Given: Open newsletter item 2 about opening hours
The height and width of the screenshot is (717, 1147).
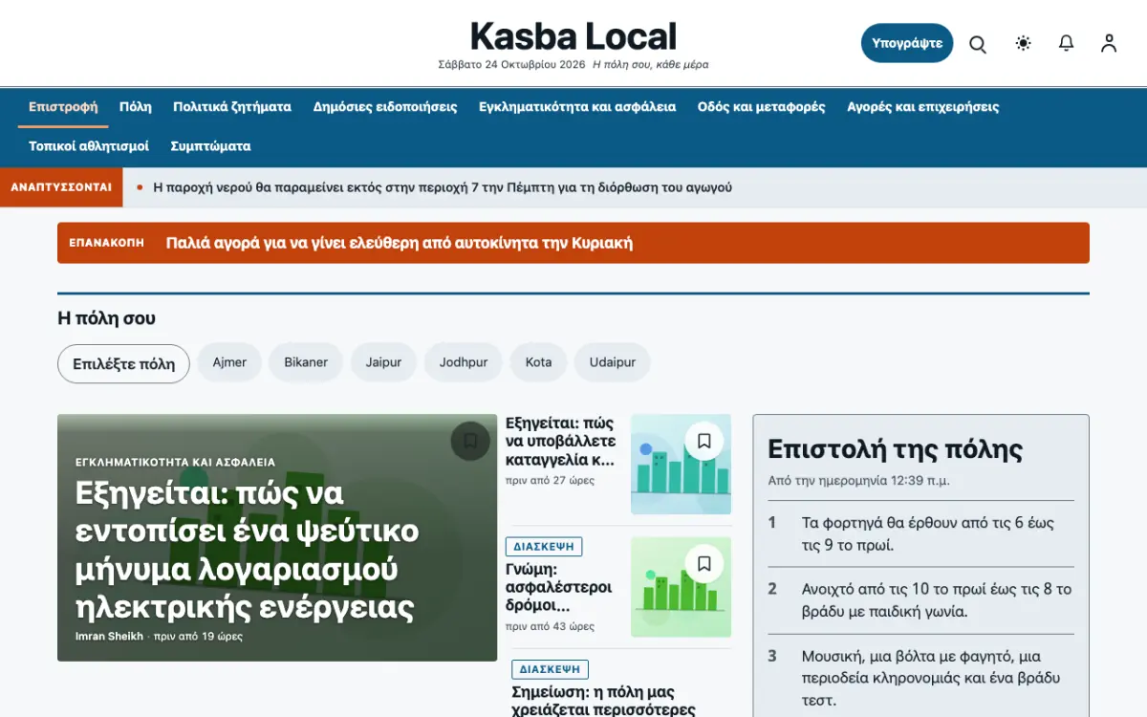Looking at the screenshot, I should click(x=921, y=600).
